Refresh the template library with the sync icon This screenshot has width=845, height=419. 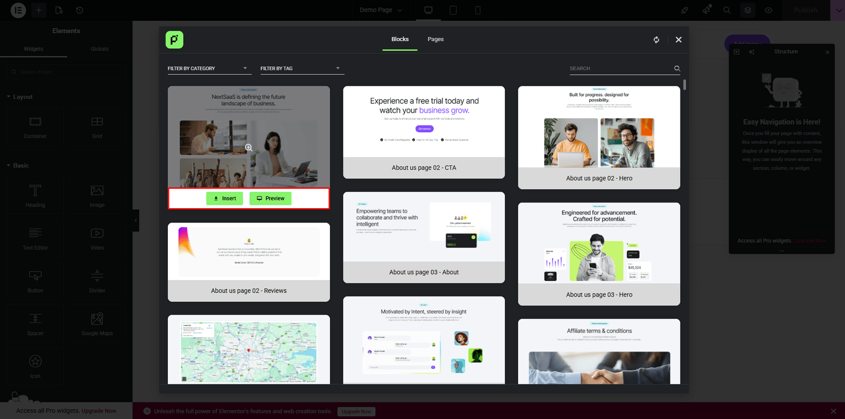pyautogui.click(x=656, y=40)
